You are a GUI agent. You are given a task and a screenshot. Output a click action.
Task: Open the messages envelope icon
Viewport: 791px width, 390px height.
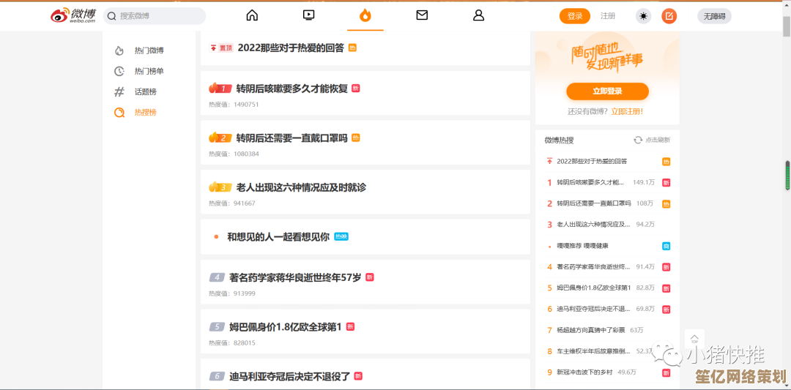point(422,15)
